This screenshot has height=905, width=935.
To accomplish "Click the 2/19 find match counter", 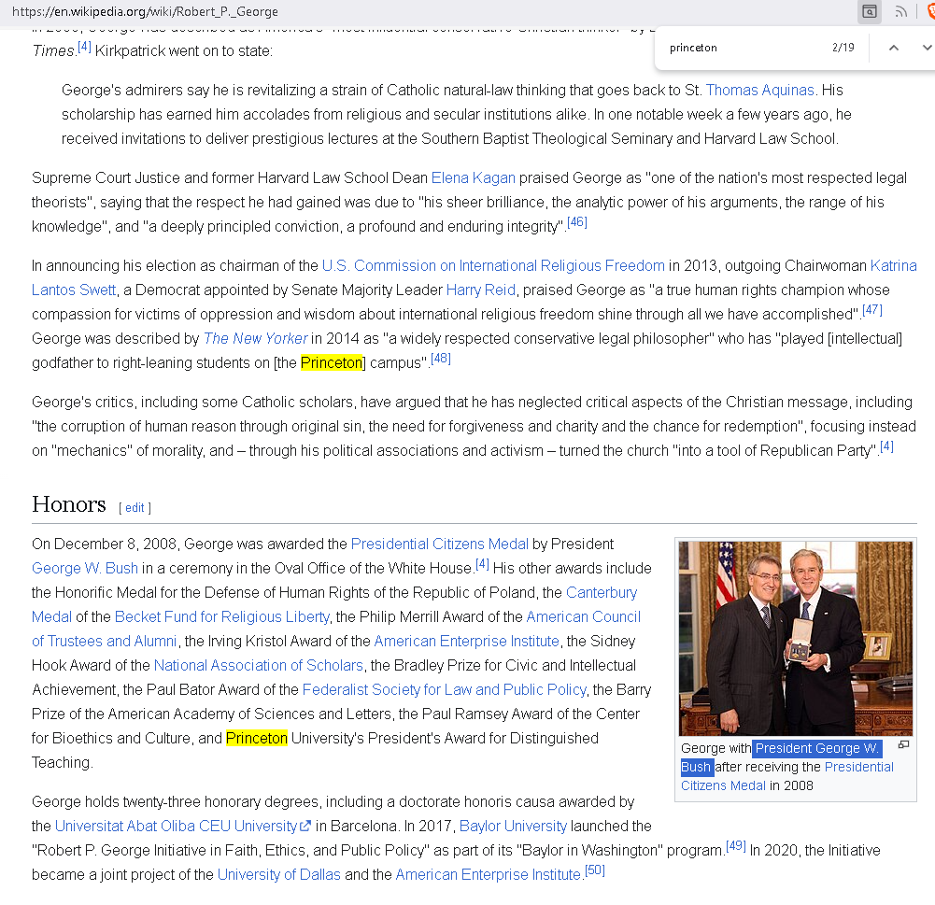I will (x=843, y=48).
